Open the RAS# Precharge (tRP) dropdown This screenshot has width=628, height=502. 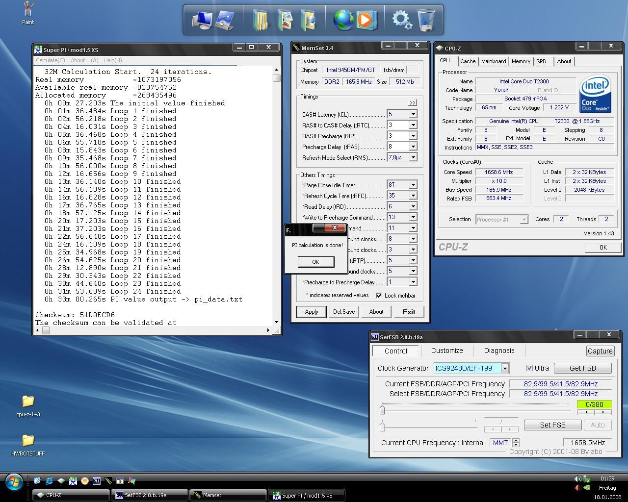[x=413, y=136]
